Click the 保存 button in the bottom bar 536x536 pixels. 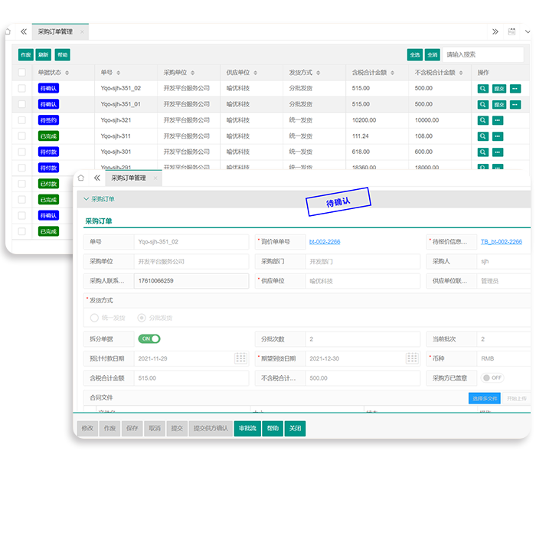132,428
